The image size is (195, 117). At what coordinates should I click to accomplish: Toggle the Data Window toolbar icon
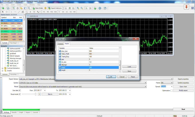(x=17, y=8)
